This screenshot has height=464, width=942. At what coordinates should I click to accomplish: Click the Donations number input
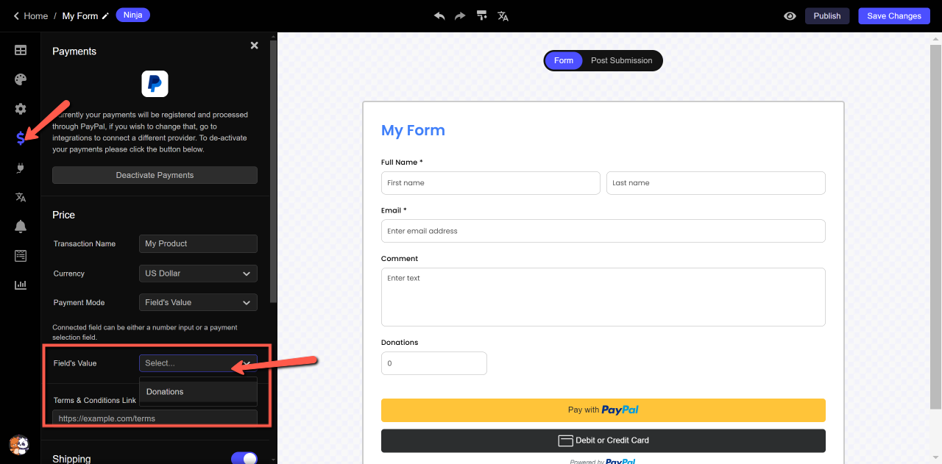pos(434,363)
